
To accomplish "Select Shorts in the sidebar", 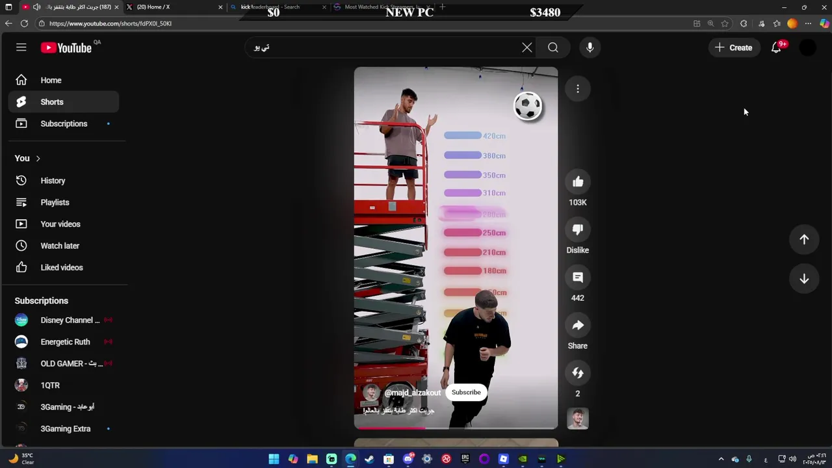I will coord(64,102).
